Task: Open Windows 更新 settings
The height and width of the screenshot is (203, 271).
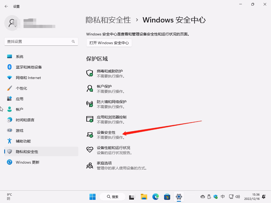Action: (27, 162)
